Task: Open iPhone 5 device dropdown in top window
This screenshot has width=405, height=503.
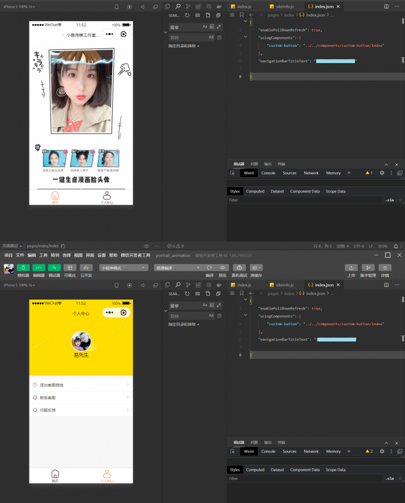Action: coord(19,7)
